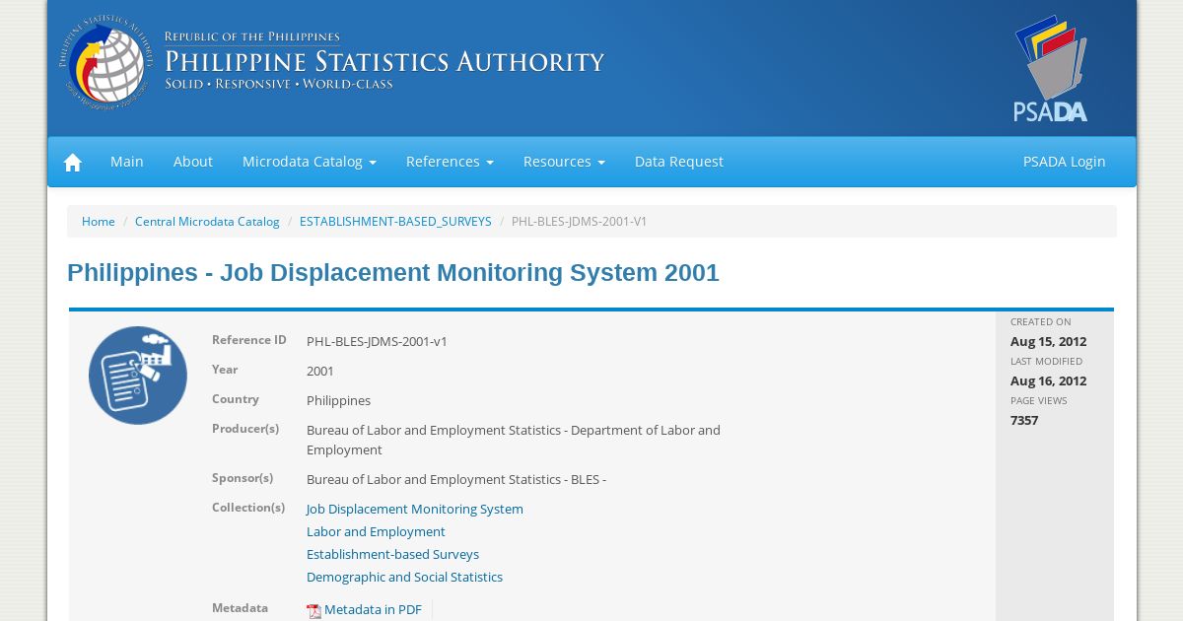Open PSADA Login
This screenshot has height=621, width=1183.
click(x=1065, y=162)
